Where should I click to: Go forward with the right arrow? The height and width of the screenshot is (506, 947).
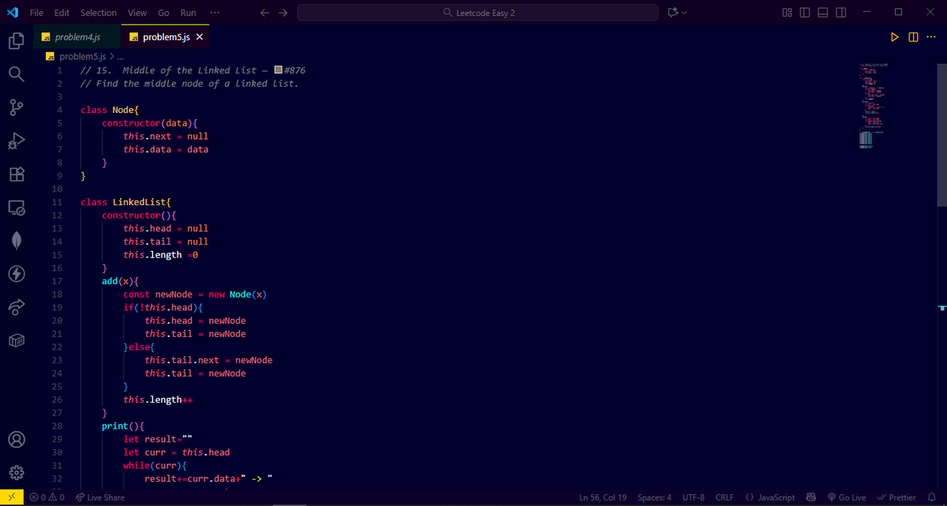(283, 13)
